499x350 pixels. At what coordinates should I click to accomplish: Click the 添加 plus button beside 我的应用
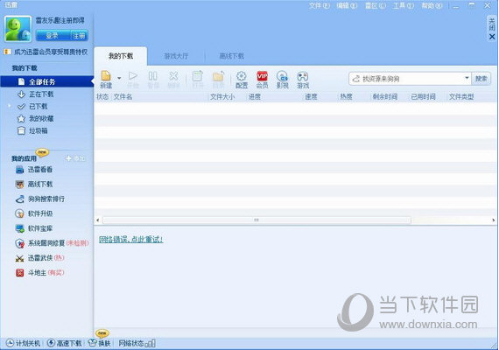pos(75,158)
